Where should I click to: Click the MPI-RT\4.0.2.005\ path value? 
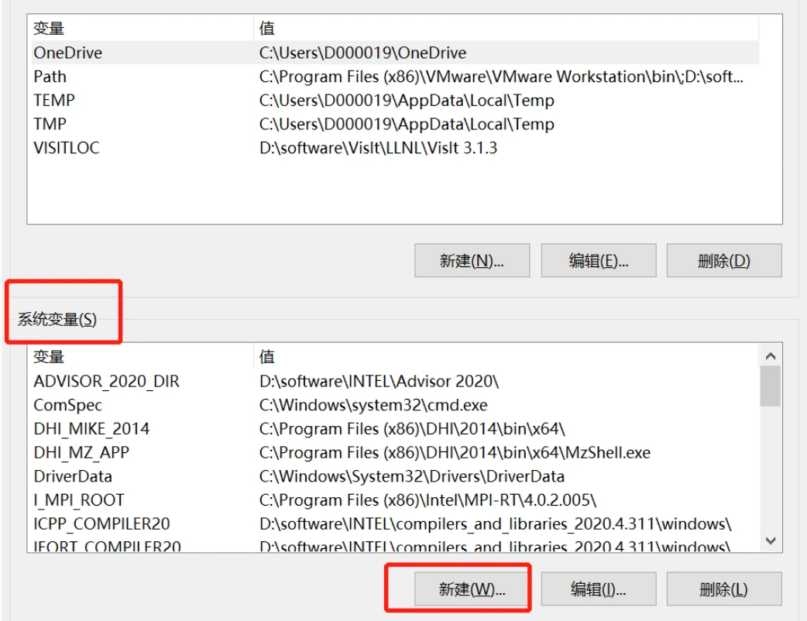click(x=428, y=499)
